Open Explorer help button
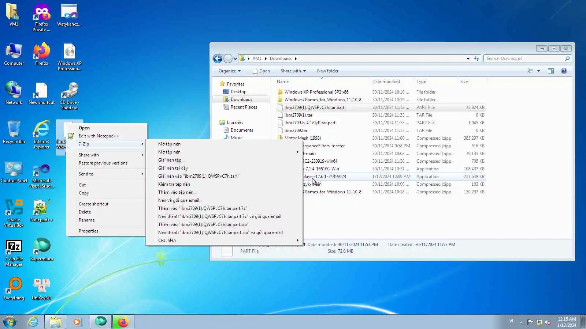 click(x=564, y=71)
